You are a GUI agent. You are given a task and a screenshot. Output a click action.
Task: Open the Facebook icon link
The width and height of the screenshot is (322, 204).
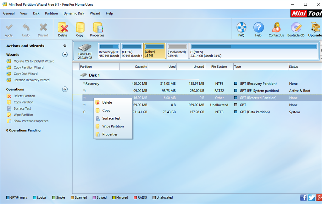(x=303, y=198)
